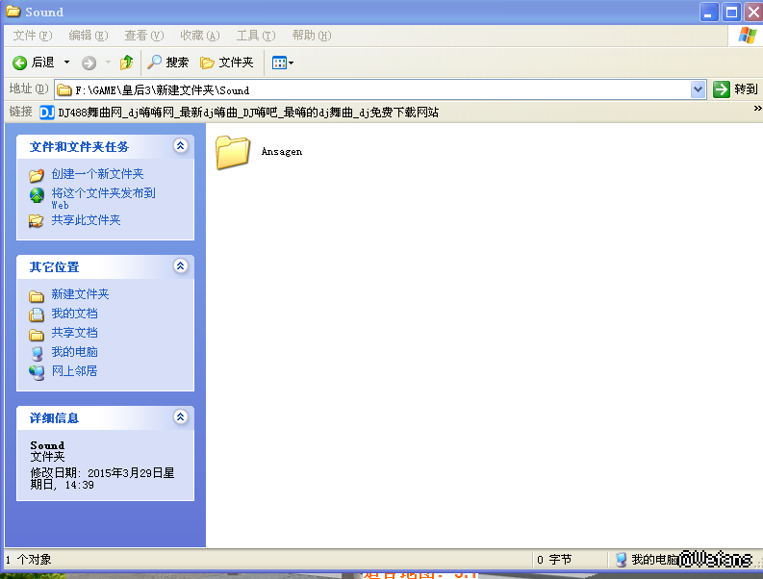Open 网上邻居 from other places
Screen dimensions: 763x579
coord(74,370)
